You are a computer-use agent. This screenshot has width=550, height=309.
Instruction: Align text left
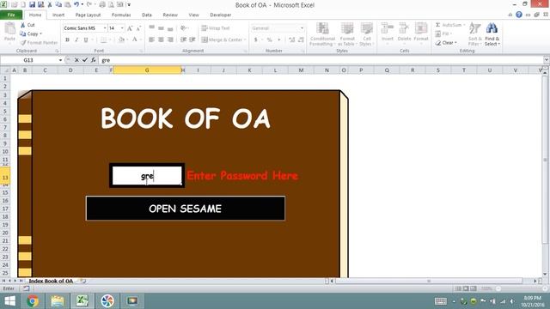pyautogui.click(x=151, y=40)
